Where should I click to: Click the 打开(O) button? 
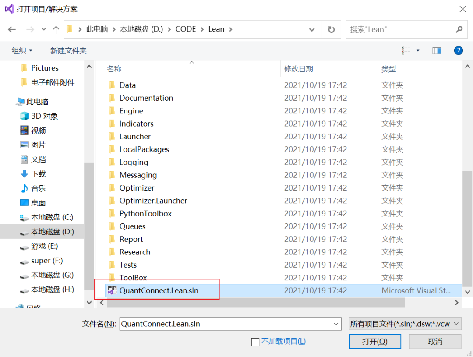point(375,341)
